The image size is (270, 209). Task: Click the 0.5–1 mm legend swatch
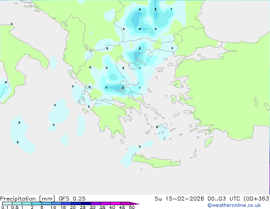(17, 203)
